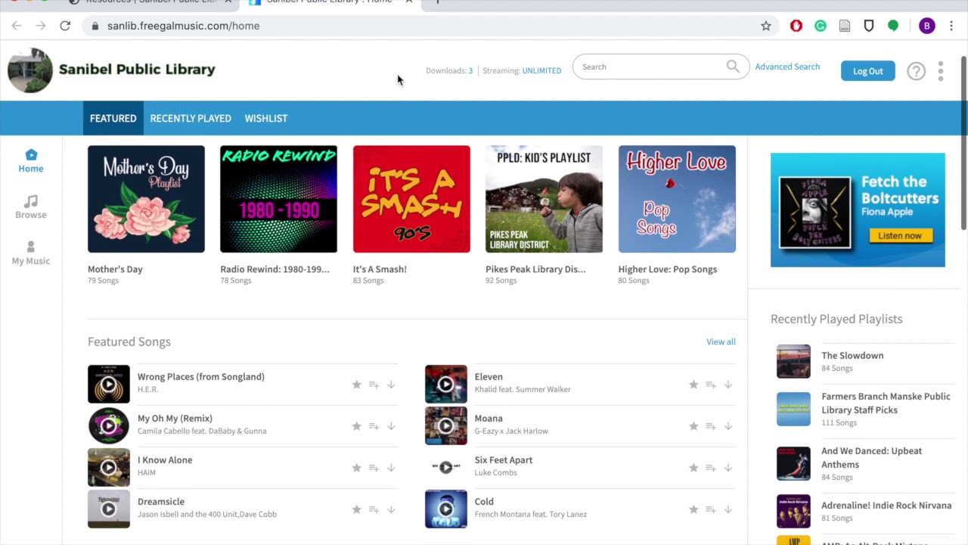Star the Cold song
This screenshot has height=545, width=968.
(x=693, y=509)
